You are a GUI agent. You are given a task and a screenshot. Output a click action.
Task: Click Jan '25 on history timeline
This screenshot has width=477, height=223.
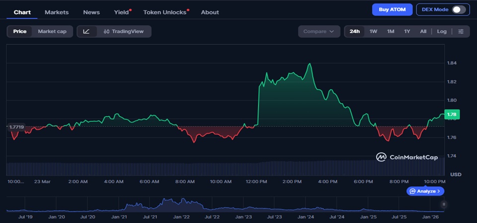point(368,217)
